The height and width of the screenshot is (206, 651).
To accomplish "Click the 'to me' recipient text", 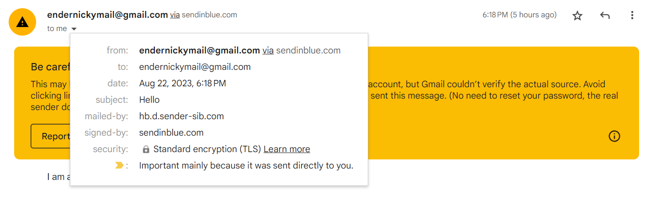I will [57, 28].
